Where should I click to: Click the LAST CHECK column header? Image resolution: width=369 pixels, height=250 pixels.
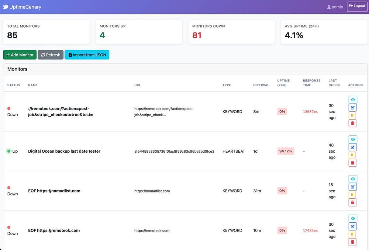tap(334, 83)
